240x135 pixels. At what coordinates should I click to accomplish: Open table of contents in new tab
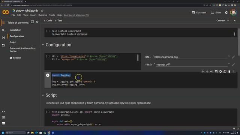point(33,22)
